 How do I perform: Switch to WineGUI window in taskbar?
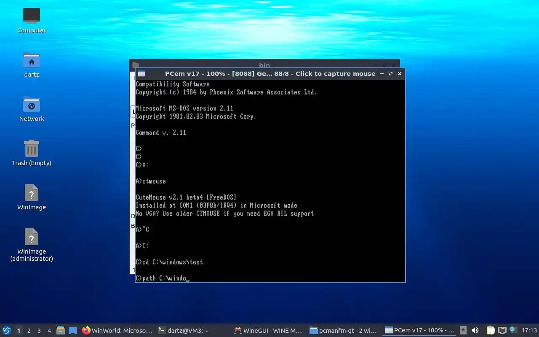point(269,331)
